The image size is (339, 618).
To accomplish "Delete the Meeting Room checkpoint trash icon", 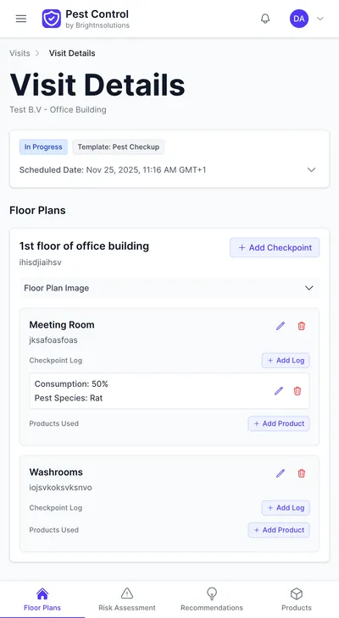I will (302, 326).
